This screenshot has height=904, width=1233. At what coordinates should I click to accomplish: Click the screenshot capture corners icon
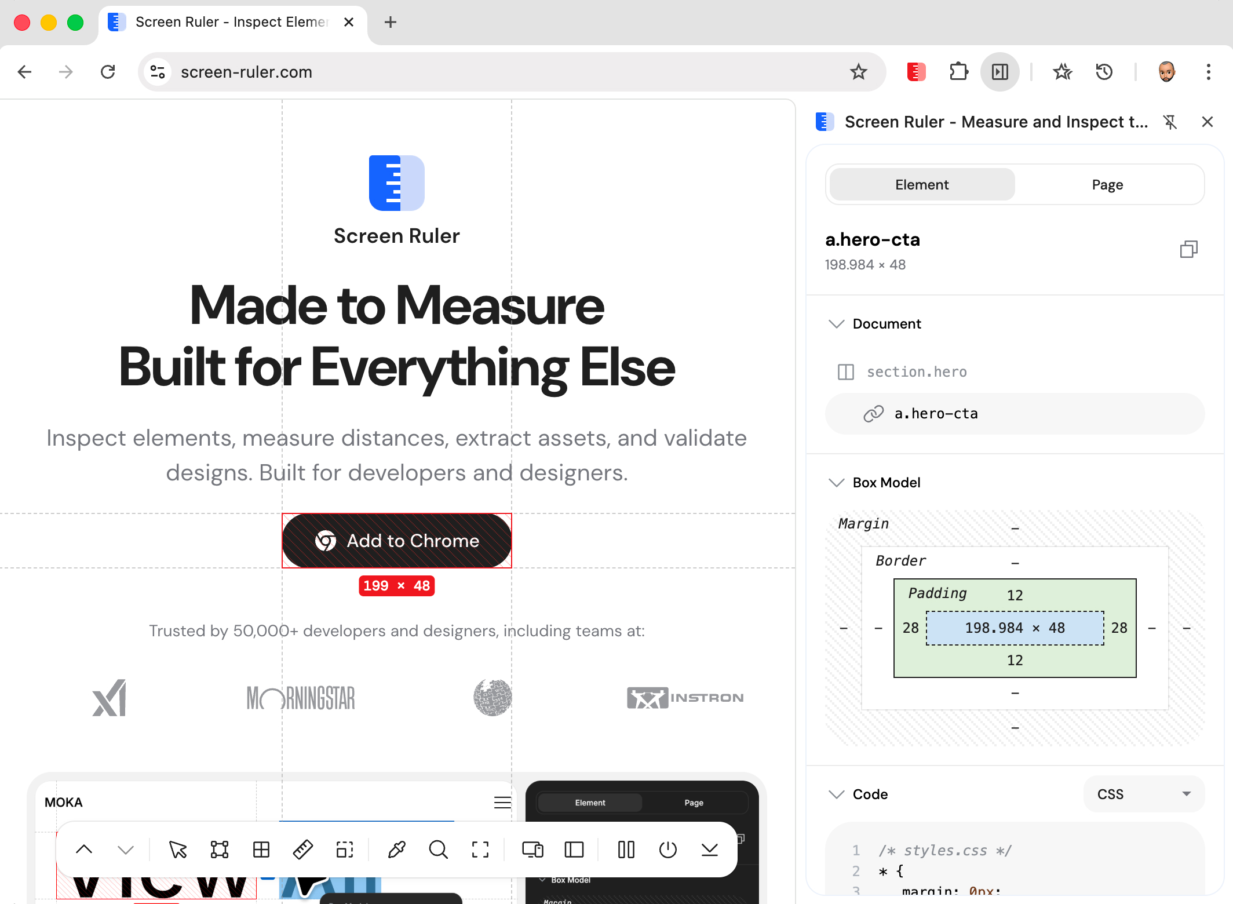[x=480, y=850]
